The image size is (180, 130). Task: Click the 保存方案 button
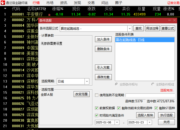click(x=103, y=77)
